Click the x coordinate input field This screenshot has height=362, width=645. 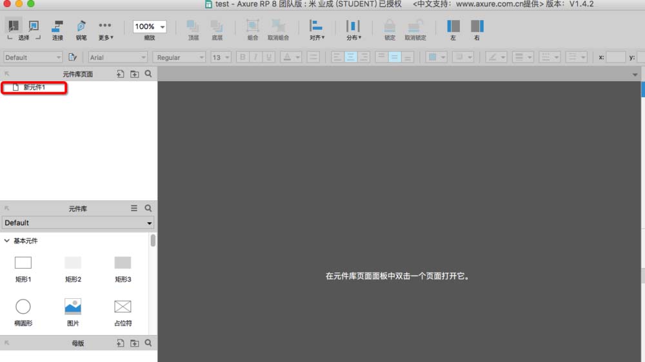point(616,57)
